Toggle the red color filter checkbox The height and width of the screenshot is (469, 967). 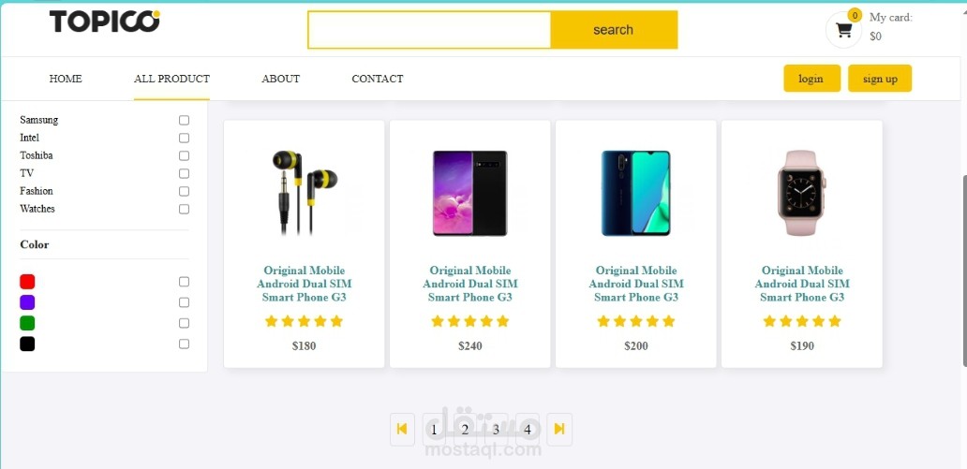pos(184,282)
